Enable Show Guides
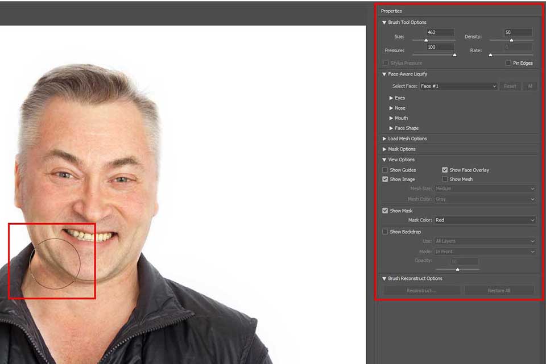This screenshot has height=364, width=546. (x=386, y=170)
